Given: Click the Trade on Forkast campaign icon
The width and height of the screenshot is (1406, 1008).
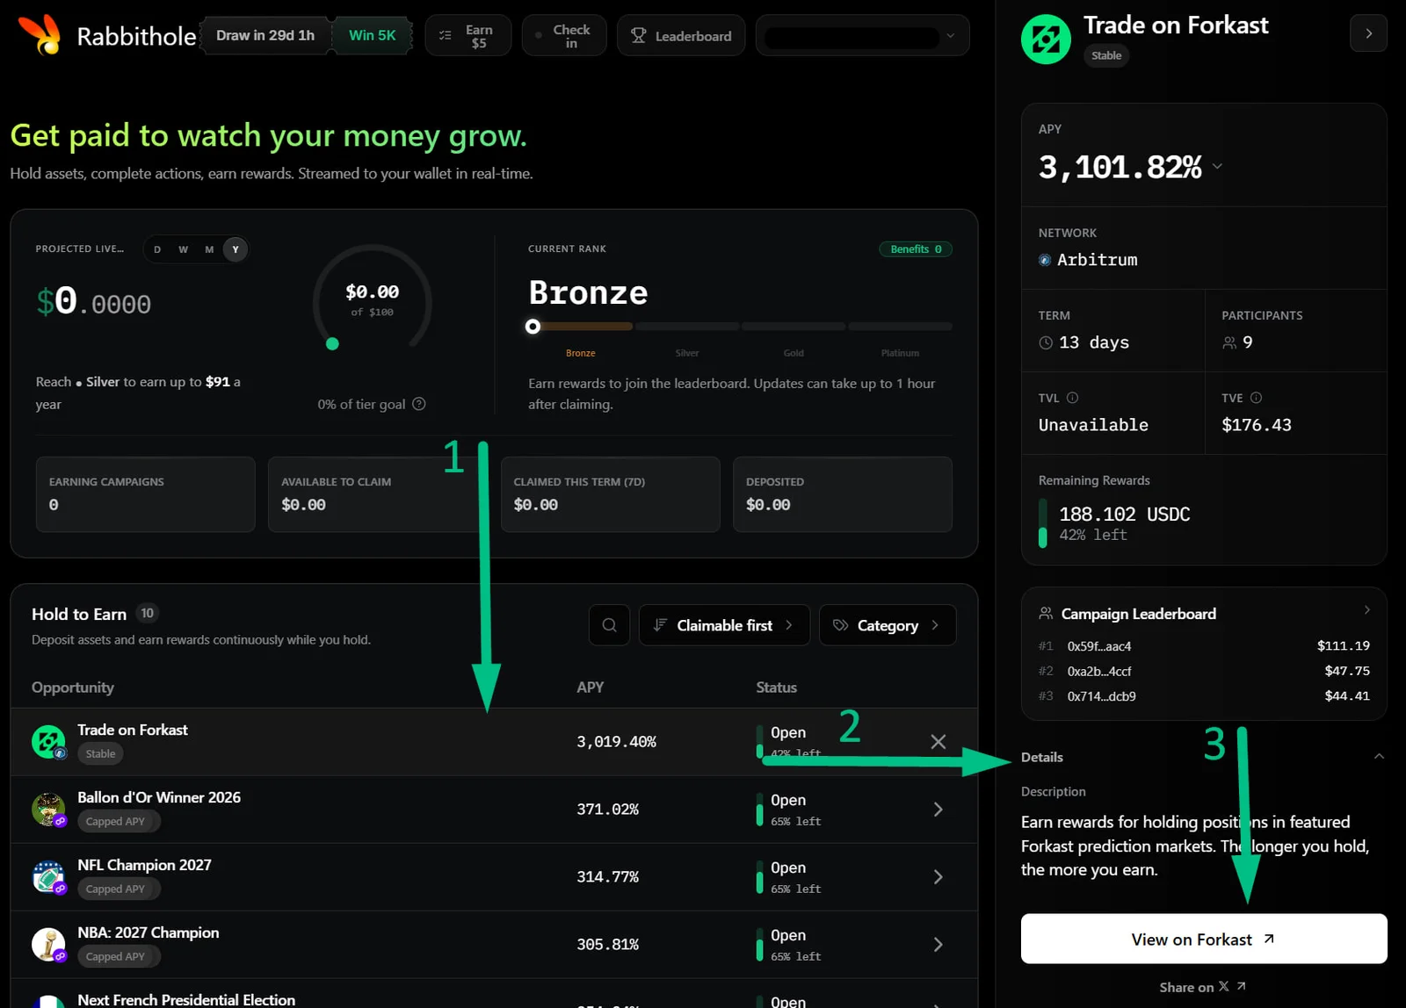Looking at the screenshot, I should coord(48,742).
